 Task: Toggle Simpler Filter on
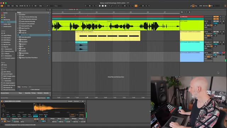click(2, 119)
